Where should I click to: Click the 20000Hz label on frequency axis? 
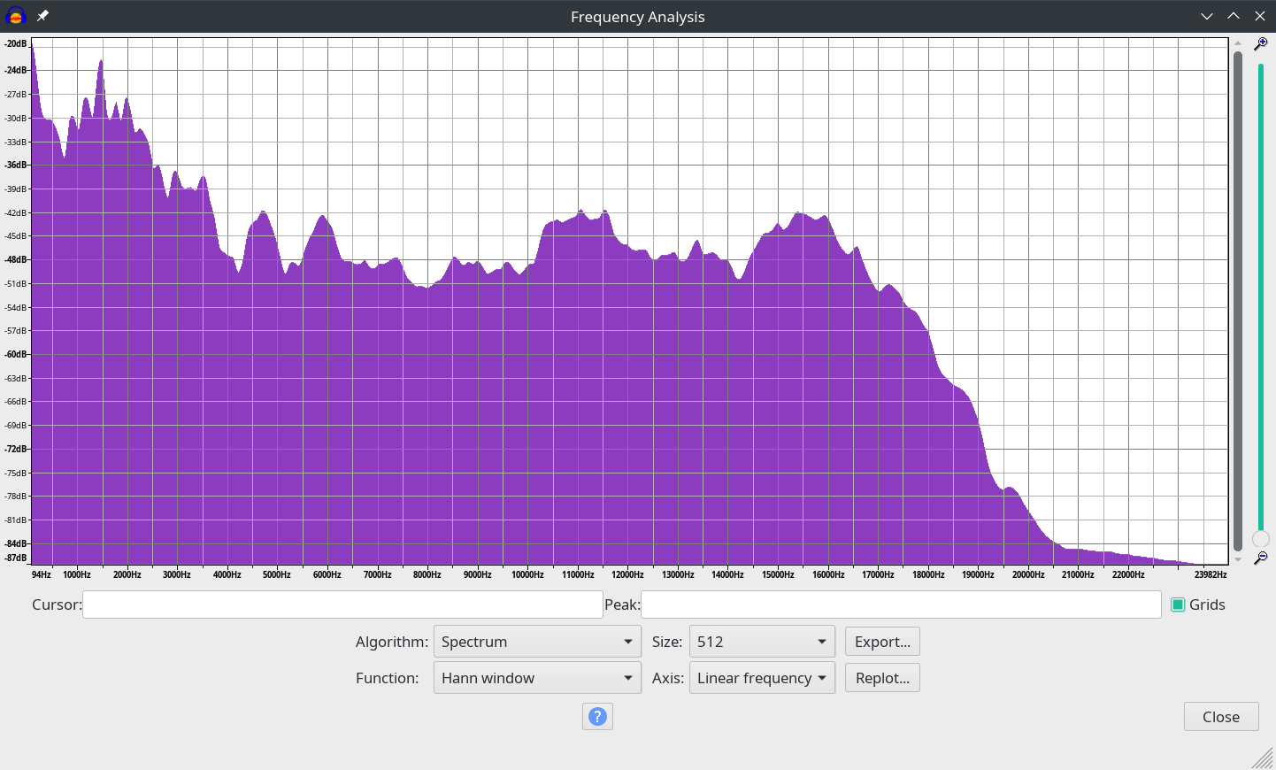coord(1028,574)
